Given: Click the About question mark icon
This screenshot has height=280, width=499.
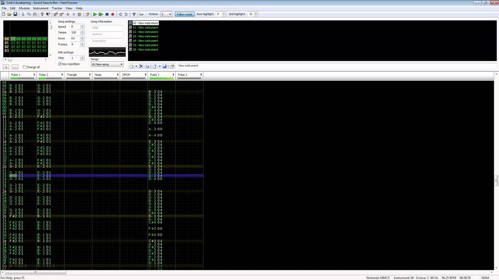Looking at the screenshot, I should 42,14.
